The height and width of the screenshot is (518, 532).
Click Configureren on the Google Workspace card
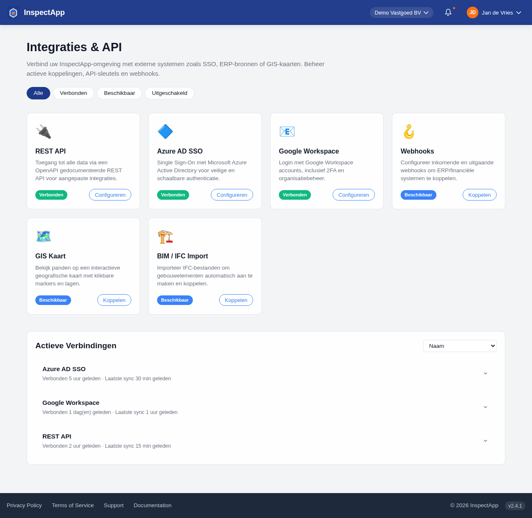click(354, 195)
